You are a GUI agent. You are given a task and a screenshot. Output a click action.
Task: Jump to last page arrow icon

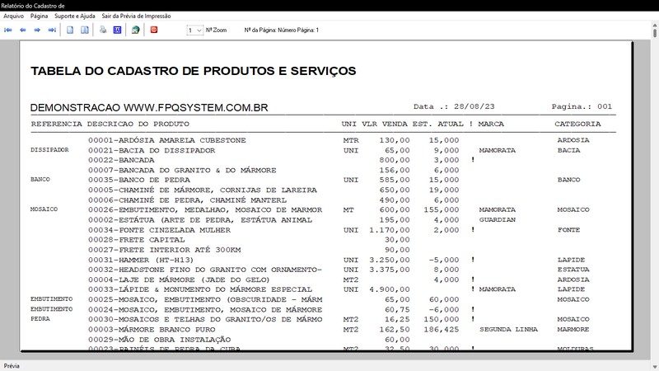pos(52,30)
